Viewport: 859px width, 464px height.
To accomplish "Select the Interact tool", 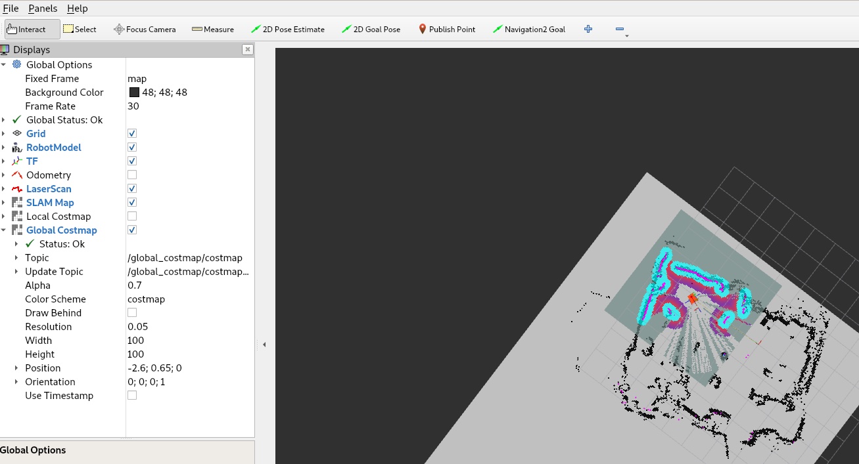I will [30, 29].
